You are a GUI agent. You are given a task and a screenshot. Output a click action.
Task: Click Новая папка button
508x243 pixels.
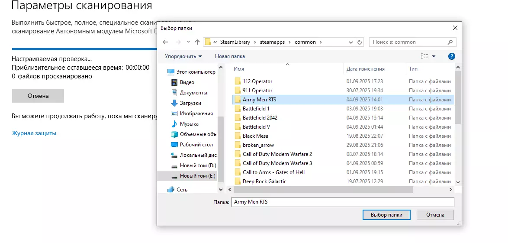click(x=230, y=56)
